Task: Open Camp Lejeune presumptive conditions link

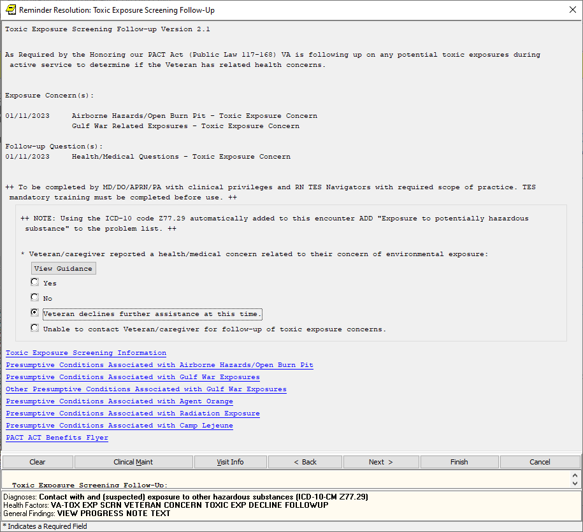Action: click(119, 426)
